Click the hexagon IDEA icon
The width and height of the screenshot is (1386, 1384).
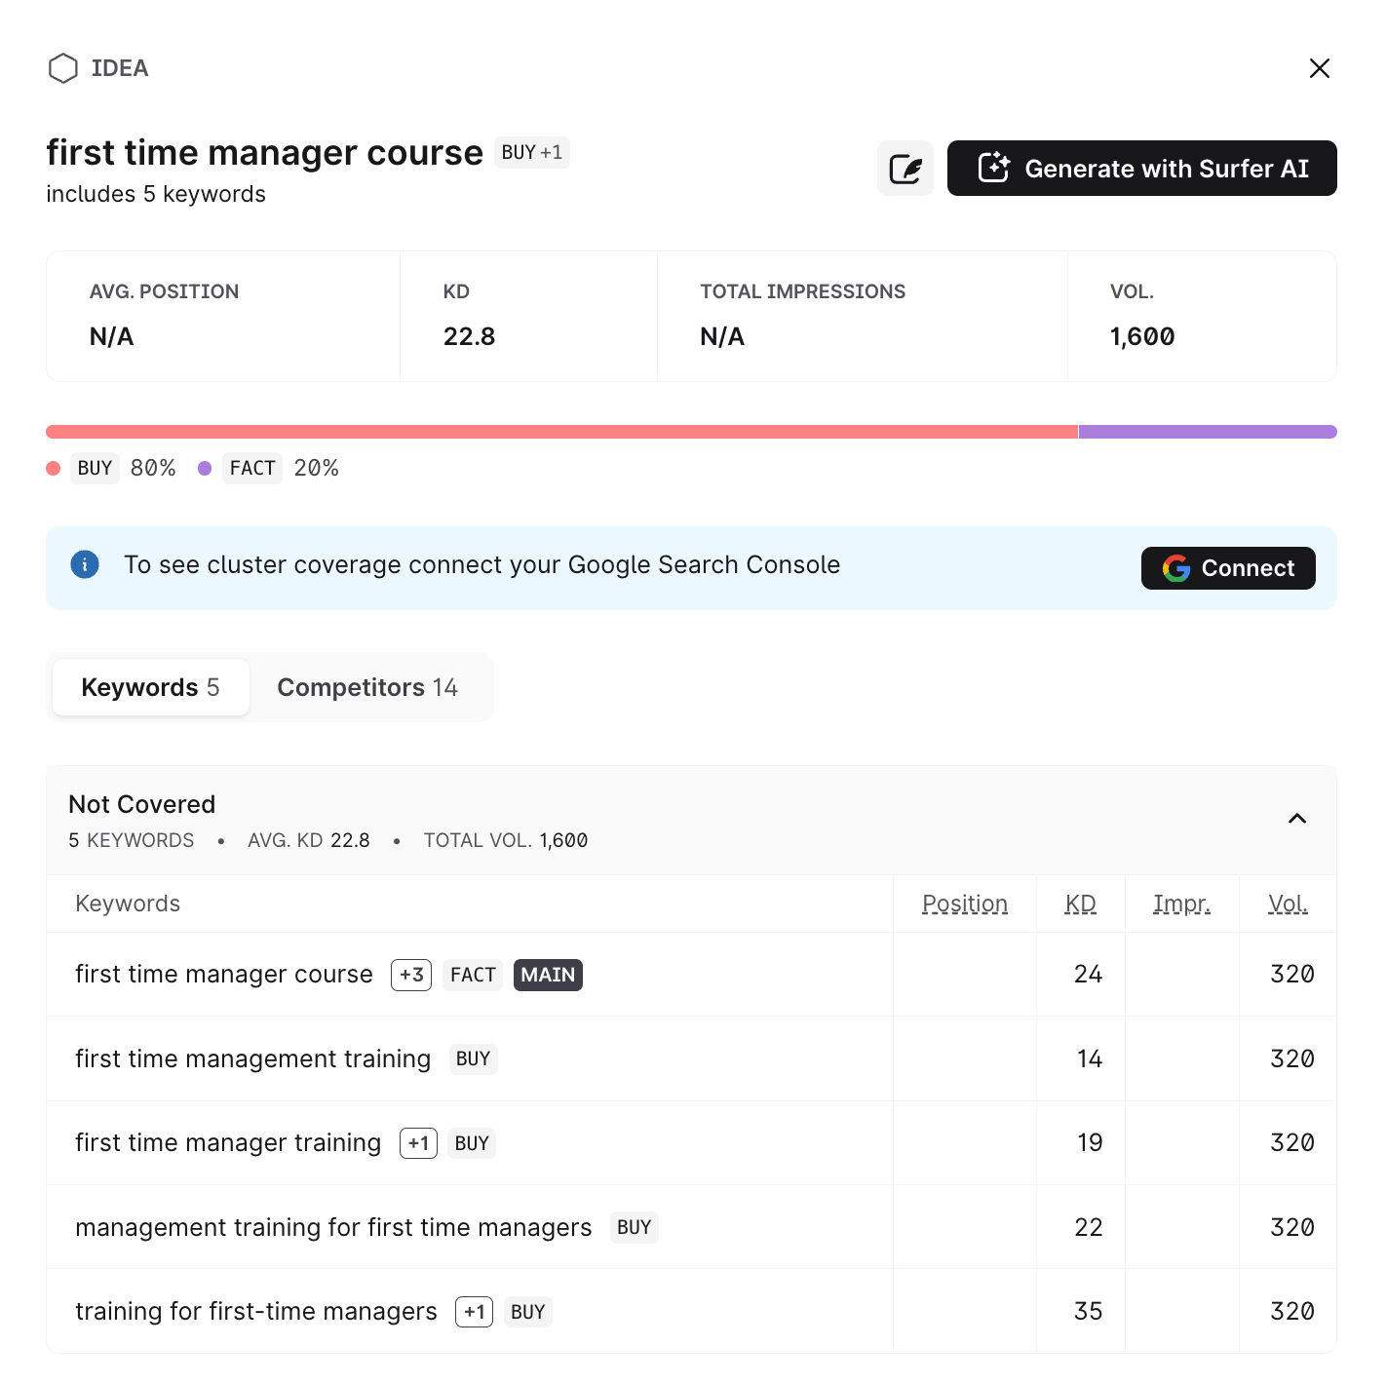coord(63,68)
